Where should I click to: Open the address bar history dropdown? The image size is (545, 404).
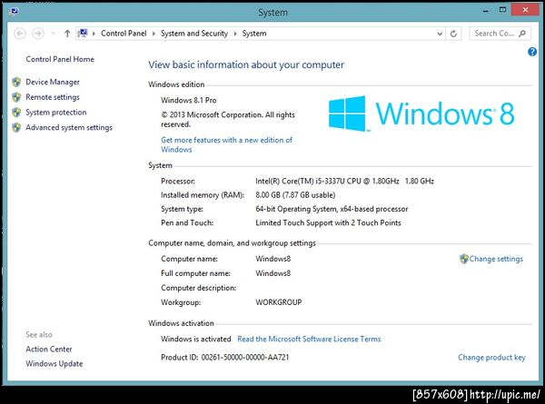coord(440,34)
